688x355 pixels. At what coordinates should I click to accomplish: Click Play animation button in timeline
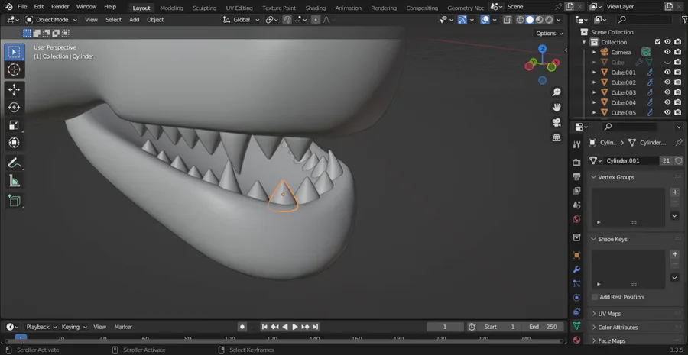pos(295,327)
